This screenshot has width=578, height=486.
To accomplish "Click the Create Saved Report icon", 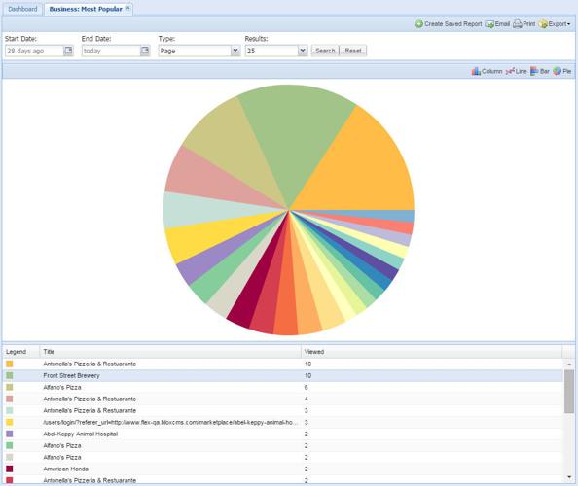I will click(418, 24).
